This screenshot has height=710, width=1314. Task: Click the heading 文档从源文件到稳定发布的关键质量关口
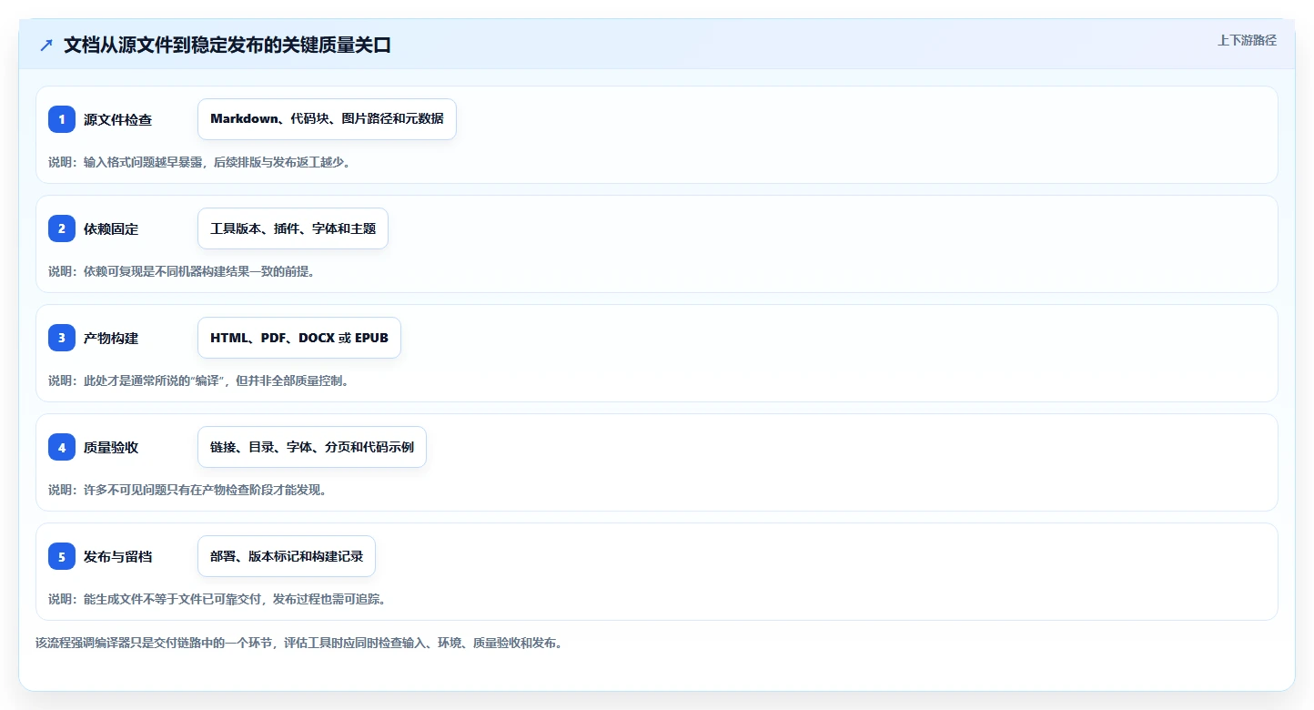click(227, 46)
